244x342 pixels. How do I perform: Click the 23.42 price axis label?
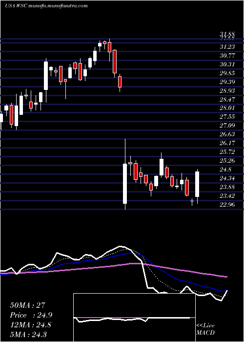[x=227, y=195]
